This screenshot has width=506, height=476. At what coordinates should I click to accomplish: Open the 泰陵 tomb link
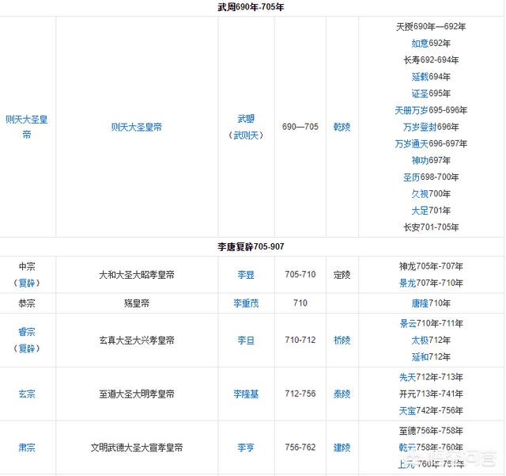click(x=342, y=394)
